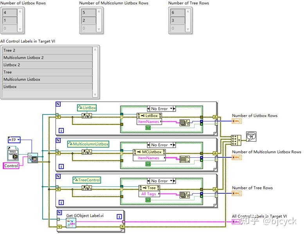Select the Tree row in labels list

click(47, 72)
